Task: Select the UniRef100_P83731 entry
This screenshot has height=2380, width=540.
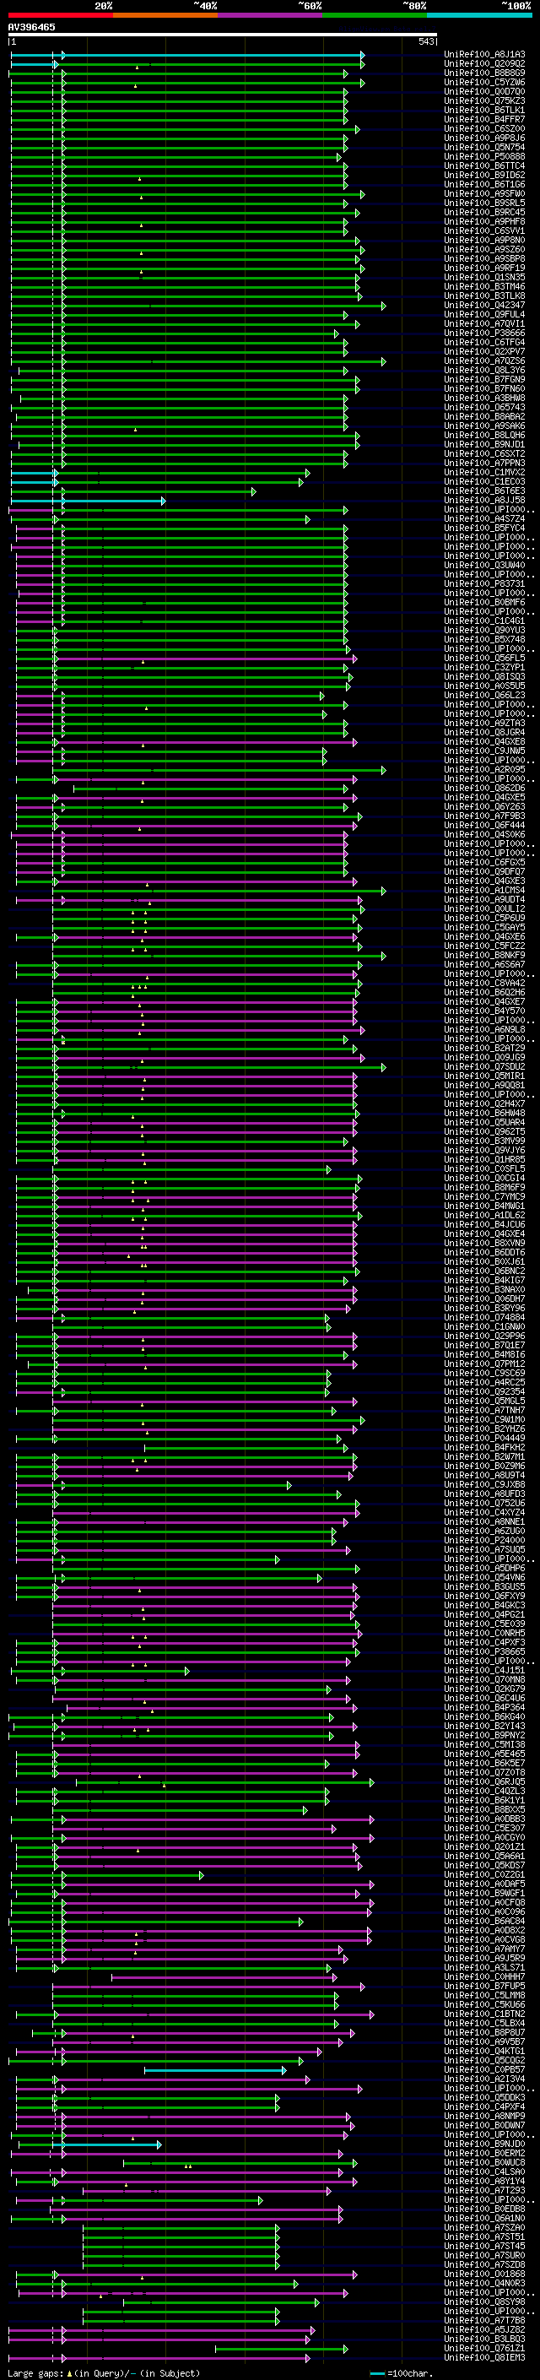Action: pos(484,584)
